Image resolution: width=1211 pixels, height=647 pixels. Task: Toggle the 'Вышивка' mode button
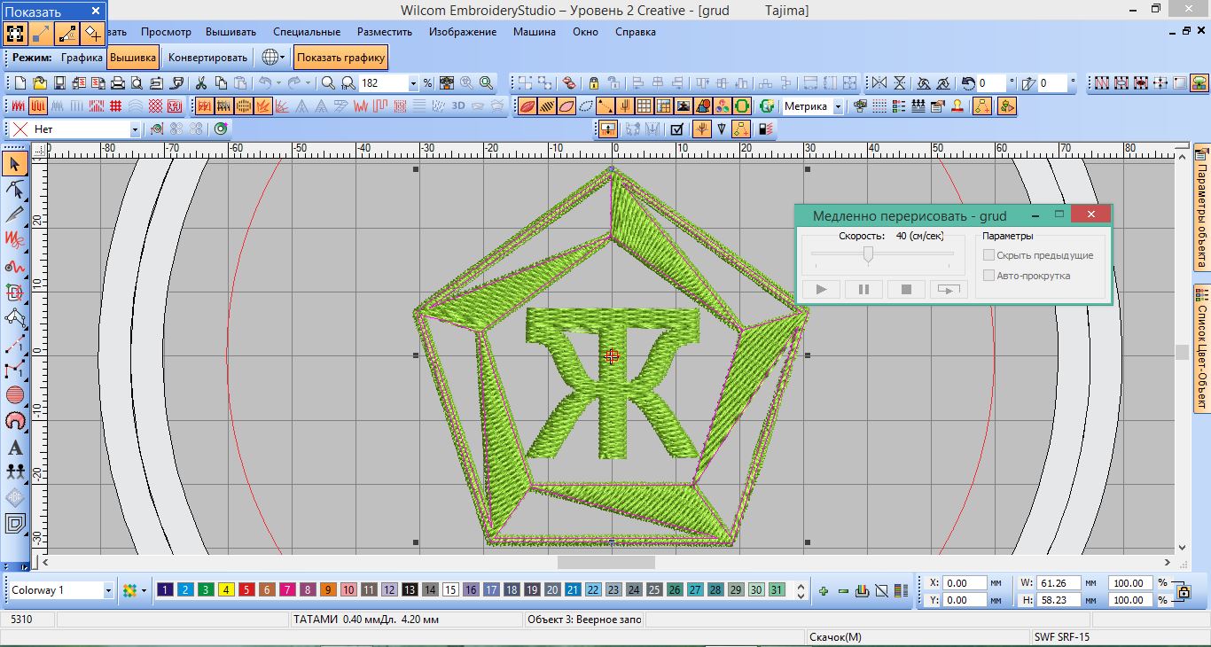[x=133, y=58]
